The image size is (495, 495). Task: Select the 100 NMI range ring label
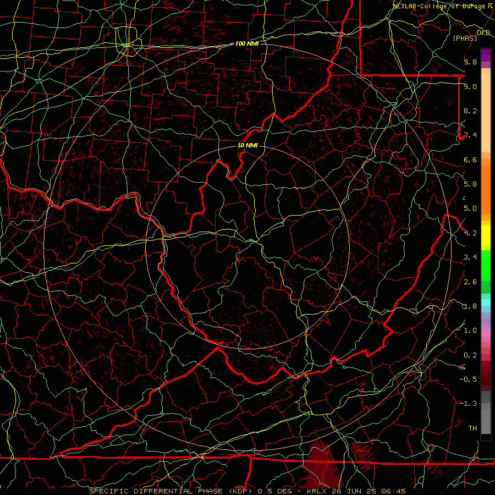tap(247, 43)
